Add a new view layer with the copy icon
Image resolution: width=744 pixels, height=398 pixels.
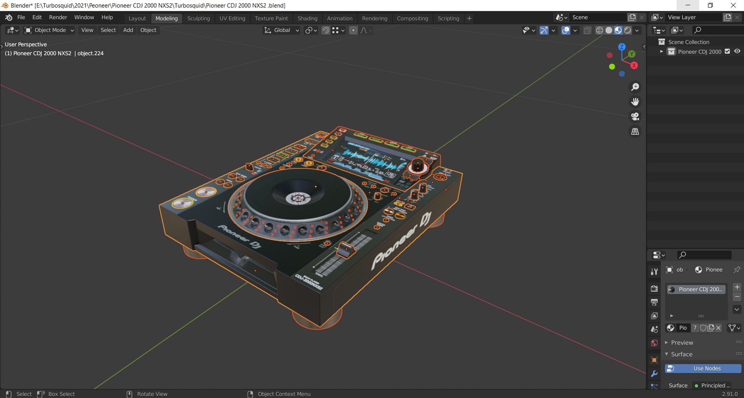click(x=727, y=17)
